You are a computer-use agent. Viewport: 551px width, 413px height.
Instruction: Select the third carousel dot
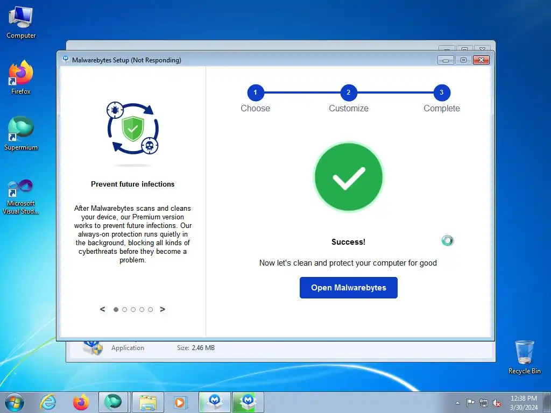pos(133,309)
